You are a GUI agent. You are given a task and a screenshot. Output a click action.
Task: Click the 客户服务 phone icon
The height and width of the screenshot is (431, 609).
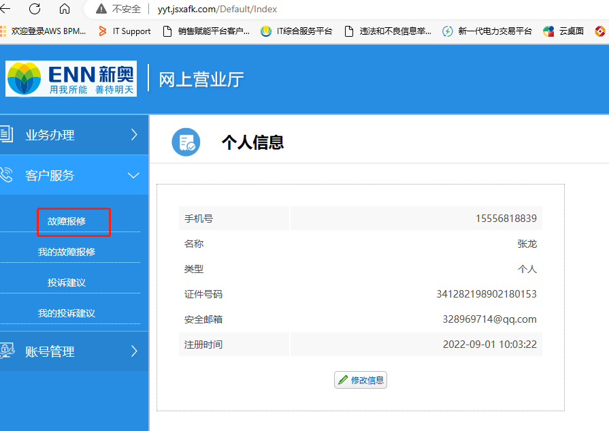pos(6,175)
